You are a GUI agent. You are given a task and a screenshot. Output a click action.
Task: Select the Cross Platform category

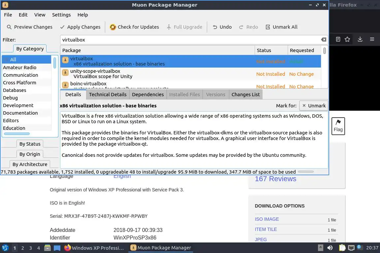point(27,83)
